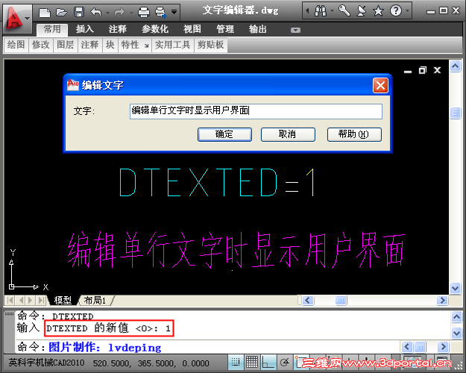The width and height of the screenshot is (466, 373).
Task: Toggle polar tracking in the status bar
Action: click(x=285, y=363)
